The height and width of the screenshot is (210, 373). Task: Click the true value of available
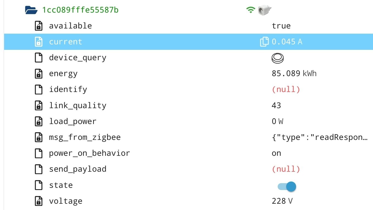281,26
